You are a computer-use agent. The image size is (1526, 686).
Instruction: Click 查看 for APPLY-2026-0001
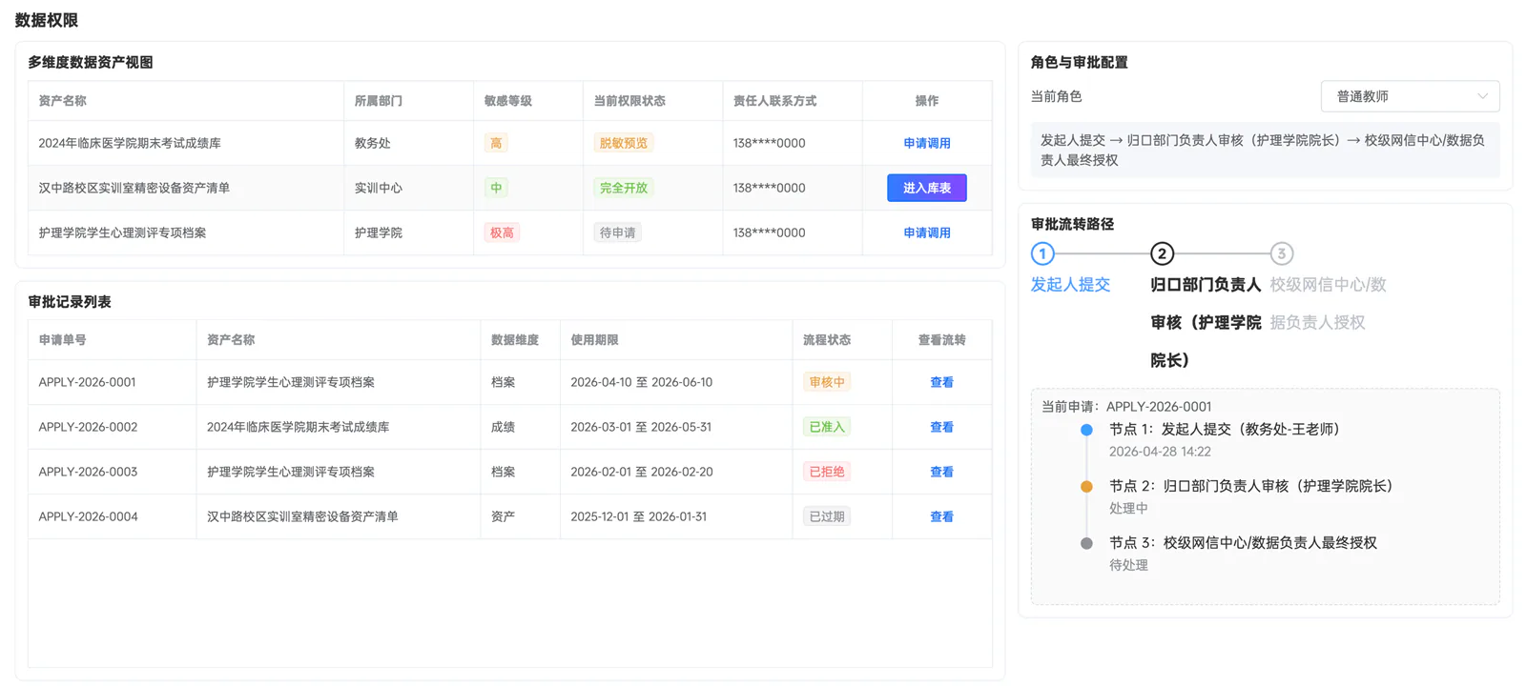coord(941,382)
